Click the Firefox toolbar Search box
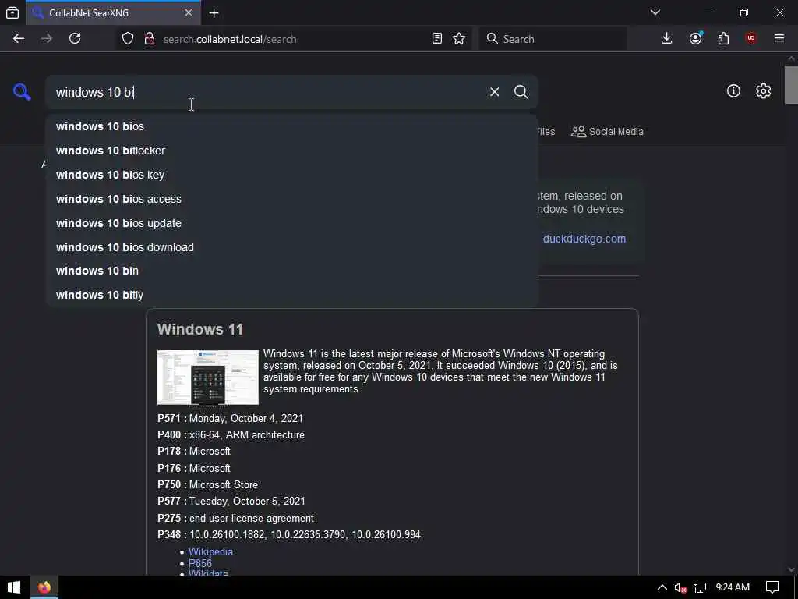This screenshot has width=798, height=599. 553,39
